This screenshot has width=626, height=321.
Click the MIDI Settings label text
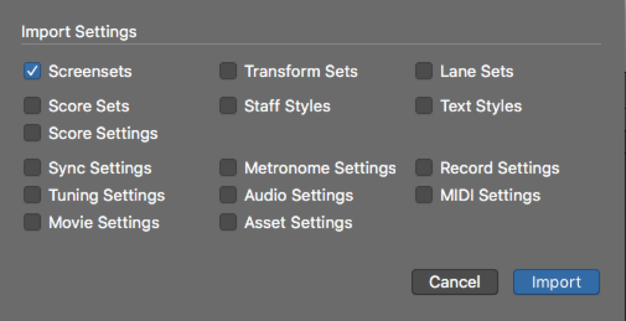pos(490,195)
